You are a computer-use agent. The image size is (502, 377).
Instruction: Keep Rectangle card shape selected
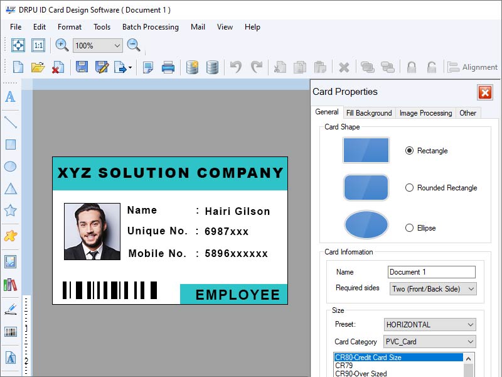pyautogui.click(x=409, y=151)
